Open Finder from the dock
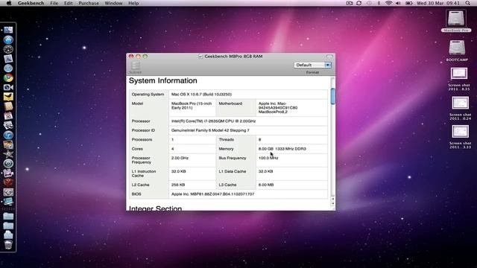The width and height of the screenshot is (477, 268). [x=8, y=30]
